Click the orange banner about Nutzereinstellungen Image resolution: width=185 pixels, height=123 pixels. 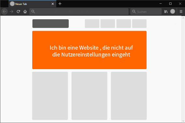click(90, 50)
